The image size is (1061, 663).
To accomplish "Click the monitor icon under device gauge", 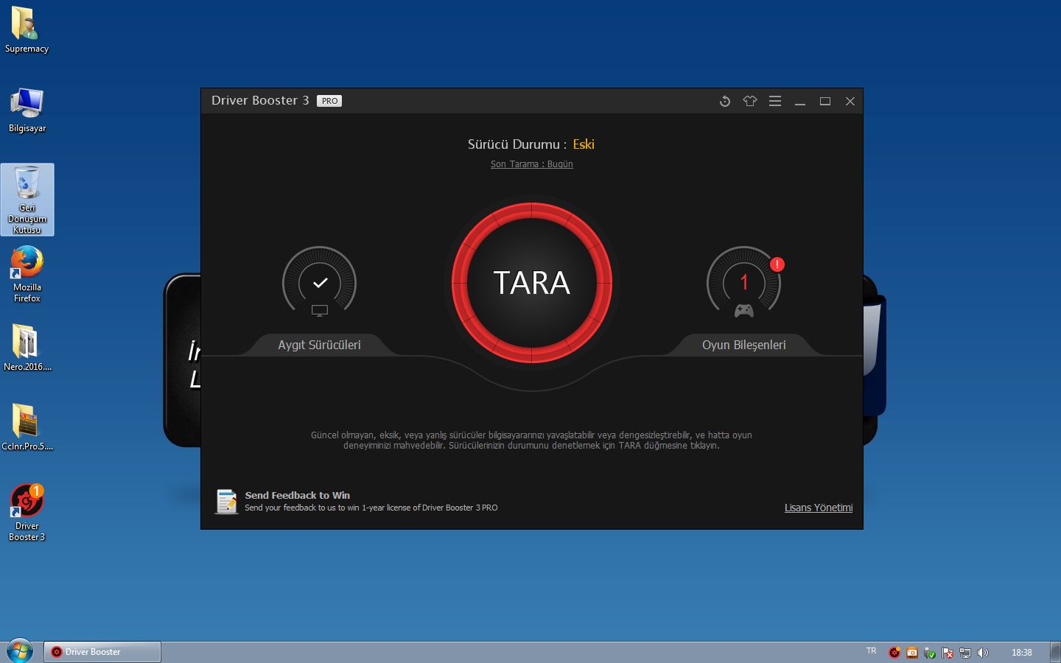I will pyautogui.click(x=320, y=311).
